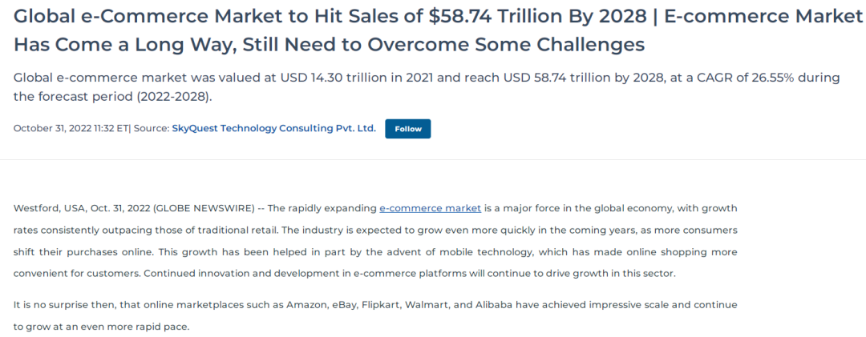Click the blue Follow button

tap(407, 129)
